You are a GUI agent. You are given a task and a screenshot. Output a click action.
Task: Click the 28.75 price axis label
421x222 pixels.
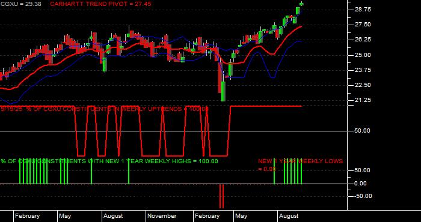point(363,10)
